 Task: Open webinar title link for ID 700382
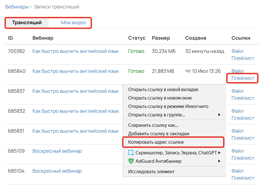(76, 51)
